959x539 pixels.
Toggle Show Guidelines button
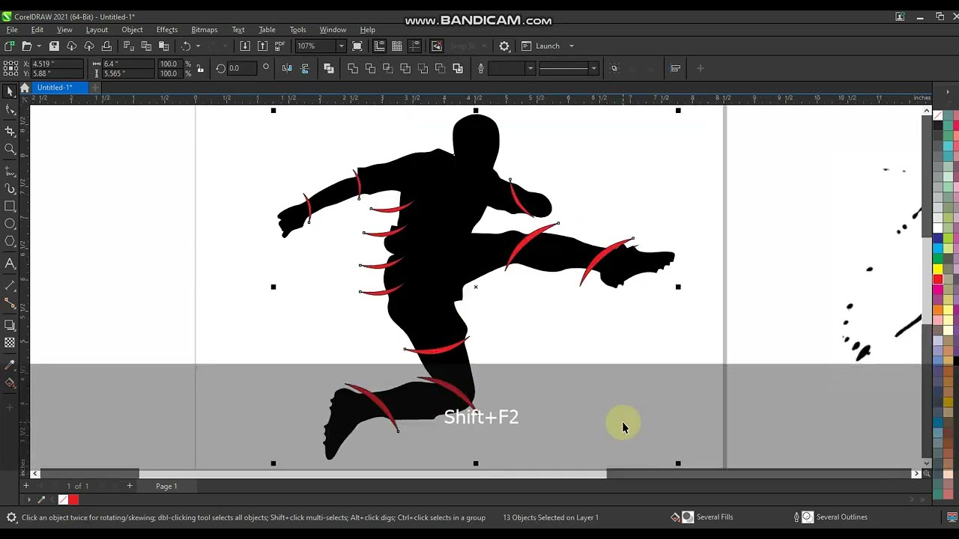pos(415,46)
